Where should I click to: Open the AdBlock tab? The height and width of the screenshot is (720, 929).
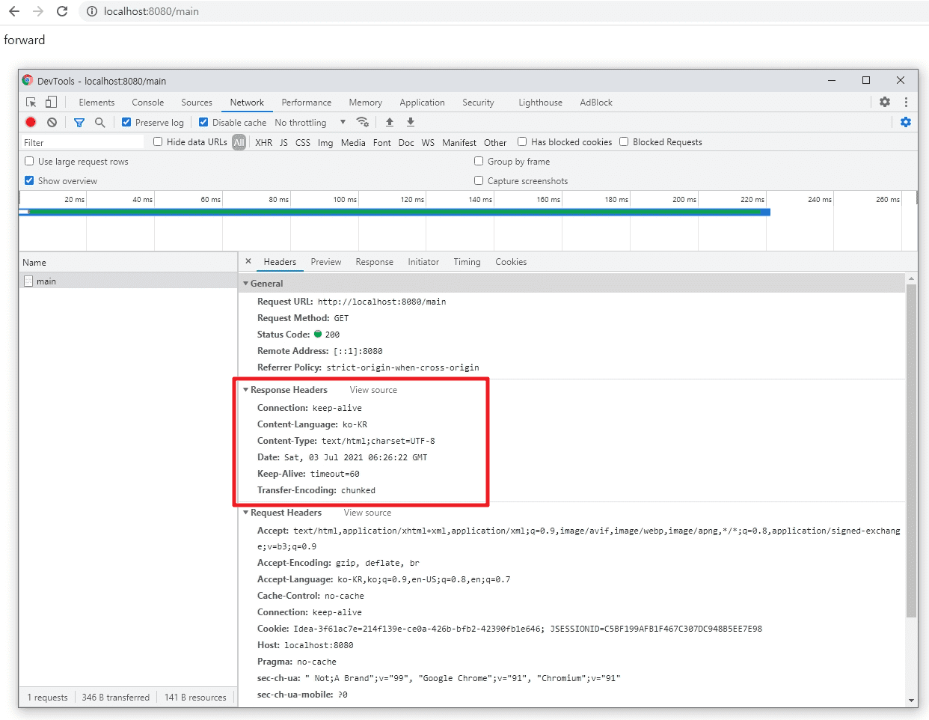point(596,103)
